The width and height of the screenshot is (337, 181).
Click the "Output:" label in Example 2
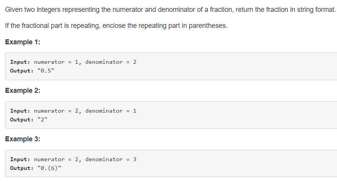[x=22, y=120]
